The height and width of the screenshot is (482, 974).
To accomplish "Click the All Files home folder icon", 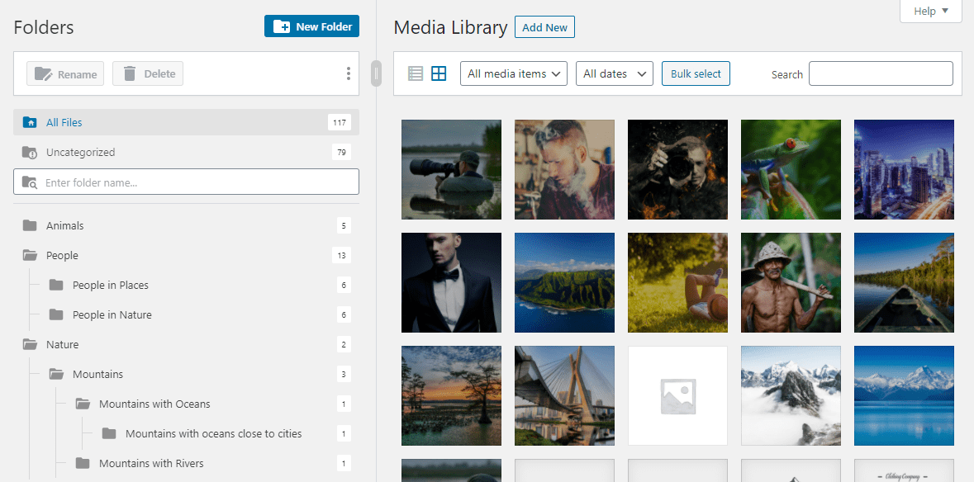I will (29, 122).
